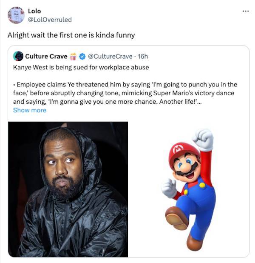This screenshot has width=255, height=263.
Task: Click the blue verified badge
Action: 82,57
